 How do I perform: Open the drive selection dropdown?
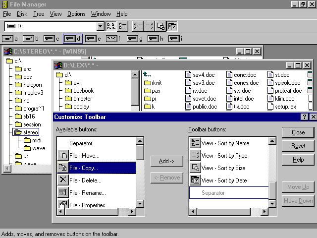click(x=101, y=26)
